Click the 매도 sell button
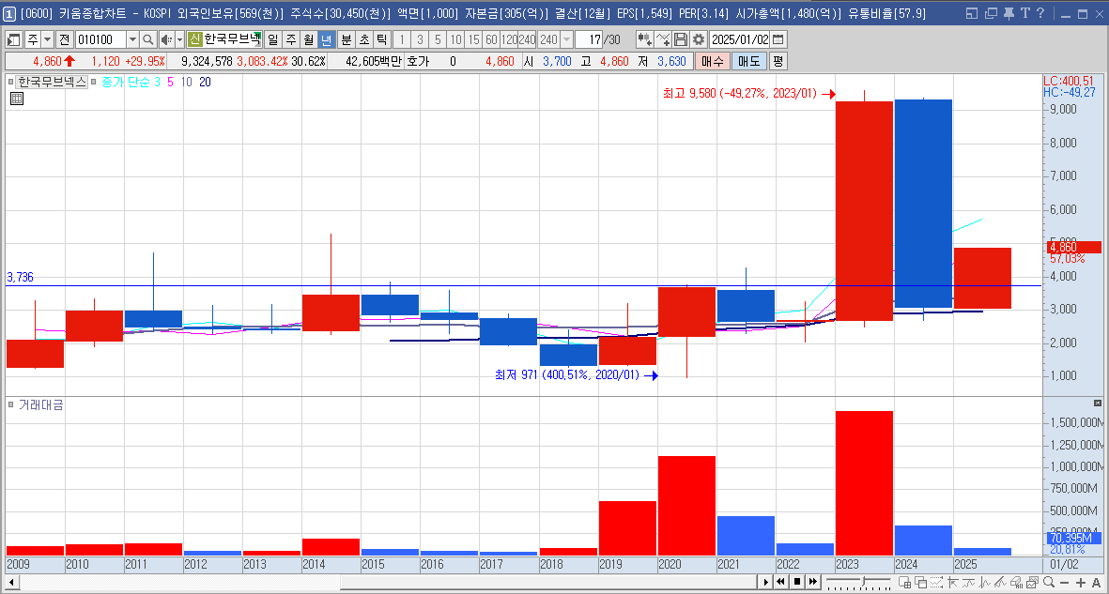Screen dimensions: 1109x594 [x=748, y=62]
